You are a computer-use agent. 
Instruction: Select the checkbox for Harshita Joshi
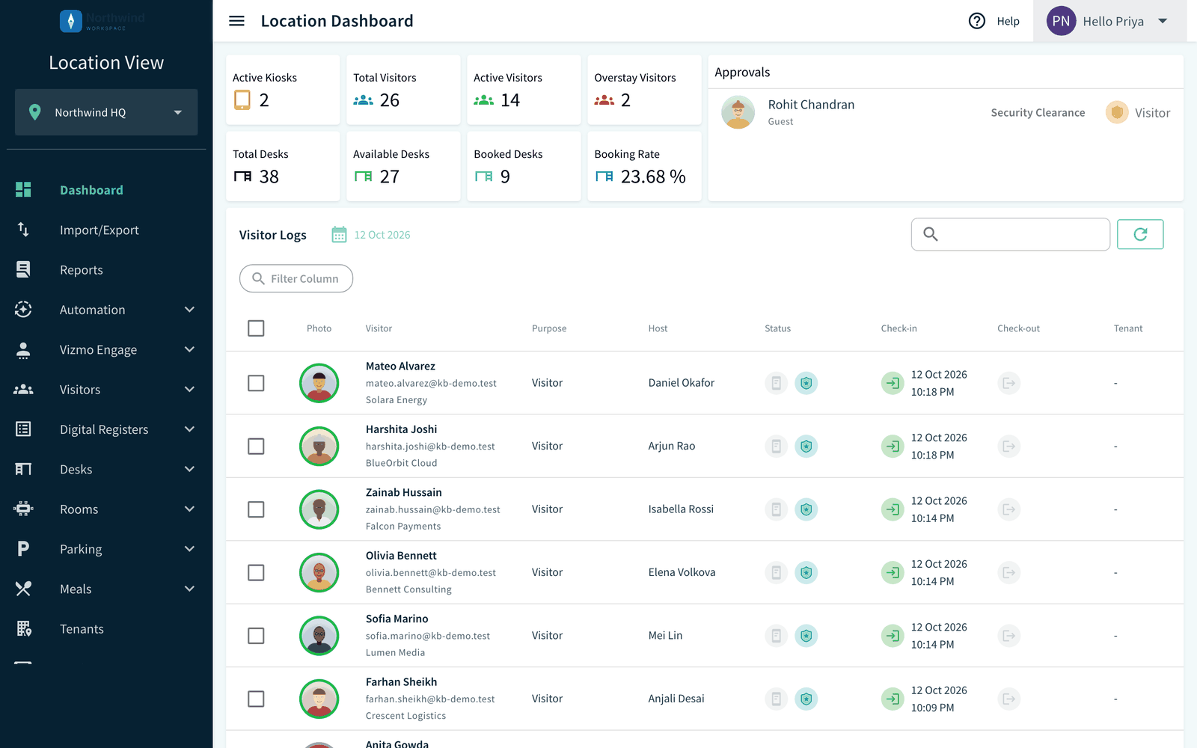(256, 447)
